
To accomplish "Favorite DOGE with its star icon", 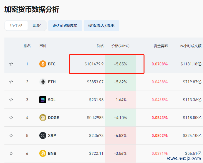I will (11, 118).
